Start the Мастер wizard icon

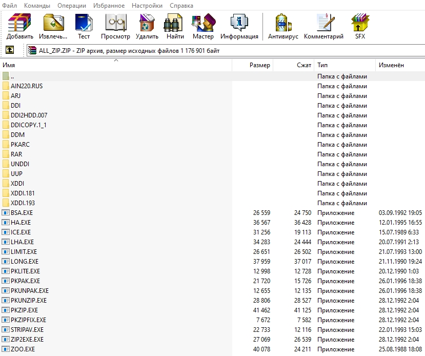(203, 26)
